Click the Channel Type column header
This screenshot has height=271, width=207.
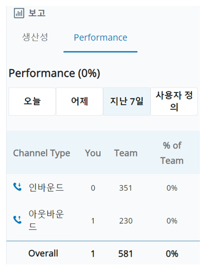[x=42, y=153]
